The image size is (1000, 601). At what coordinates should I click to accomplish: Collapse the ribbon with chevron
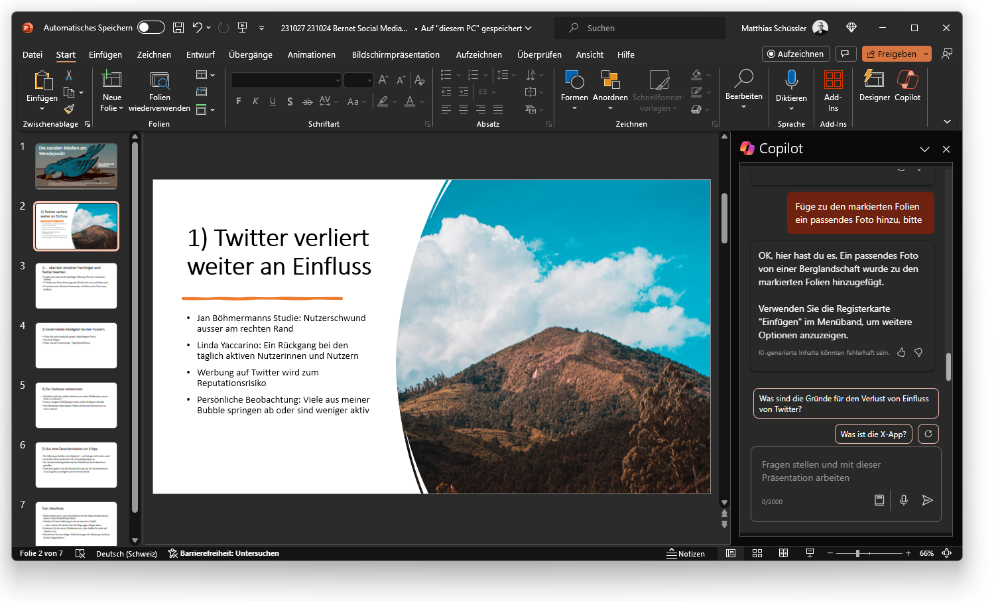pos(947,121)
